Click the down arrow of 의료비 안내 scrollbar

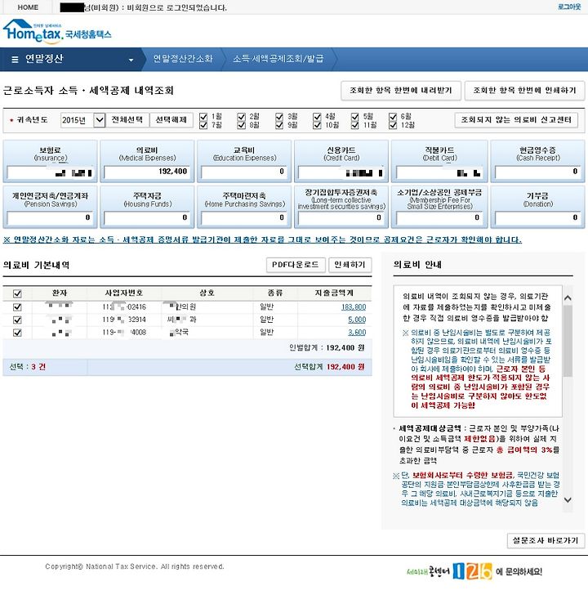pos(568,499)
